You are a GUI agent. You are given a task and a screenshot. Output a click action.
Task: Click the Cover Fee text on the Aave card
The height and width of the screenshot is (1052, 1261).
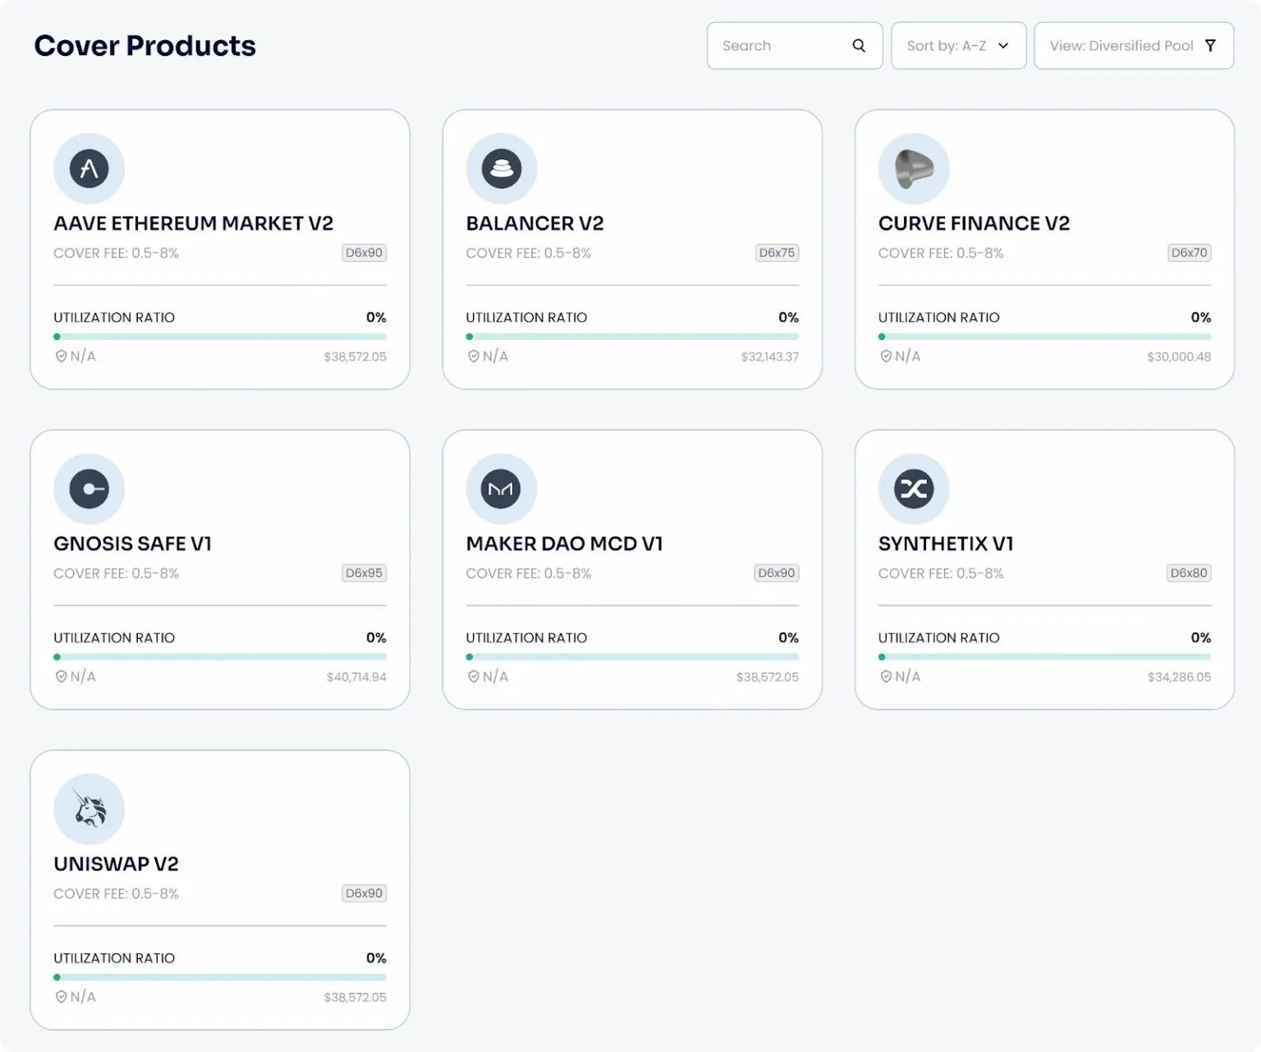click(x=116, y=253)
